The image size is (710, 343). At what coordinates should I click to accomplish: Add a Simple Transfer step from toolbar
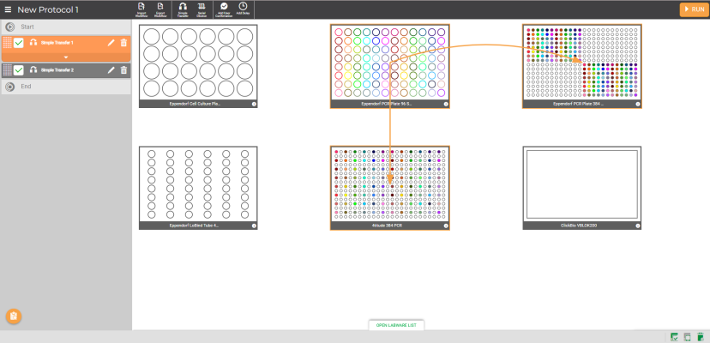tap(183, 9)
